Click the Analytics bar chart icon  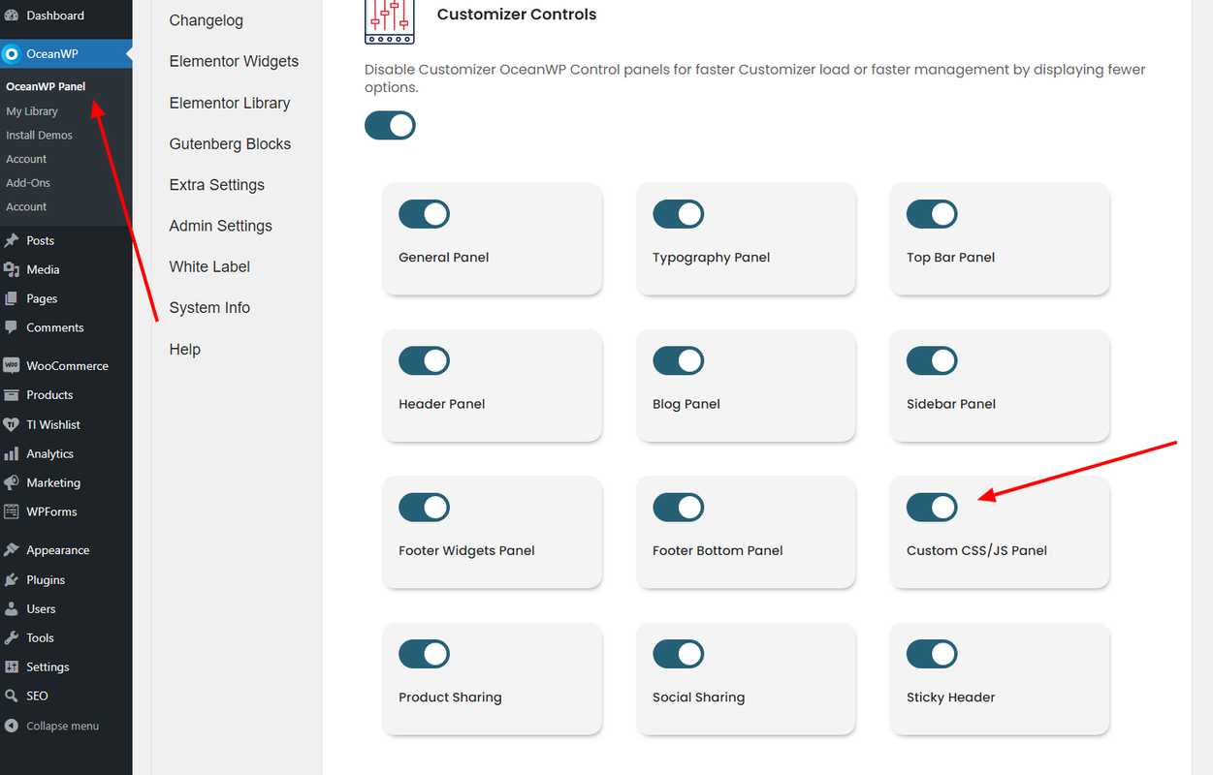pyautogui.click(x=12, y=453)
